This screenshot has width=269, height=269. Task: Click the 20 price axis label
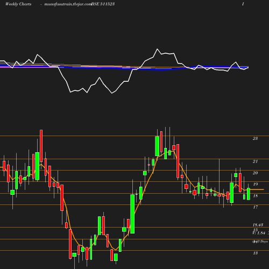(255, 173)
